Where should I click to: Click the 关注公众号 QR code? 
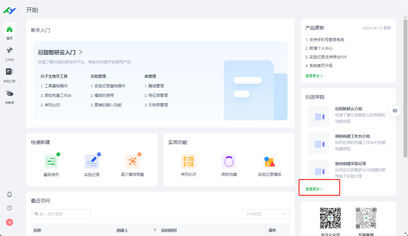330,217
